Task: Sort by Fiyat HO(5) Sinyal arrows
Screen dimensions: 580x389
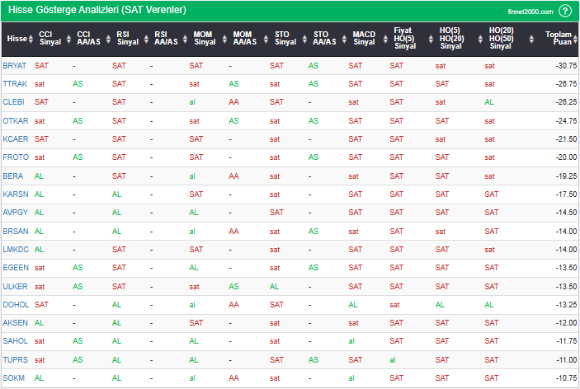Action: [x=431, y=39]
